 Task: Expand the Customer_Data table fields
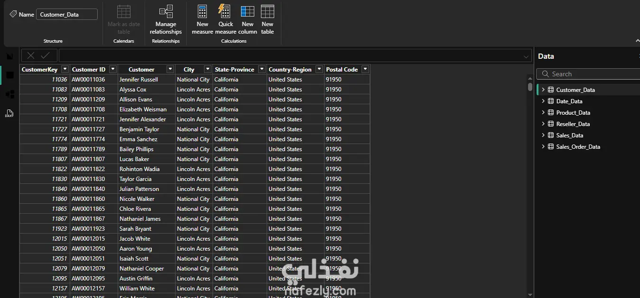[x=543, y=90]
